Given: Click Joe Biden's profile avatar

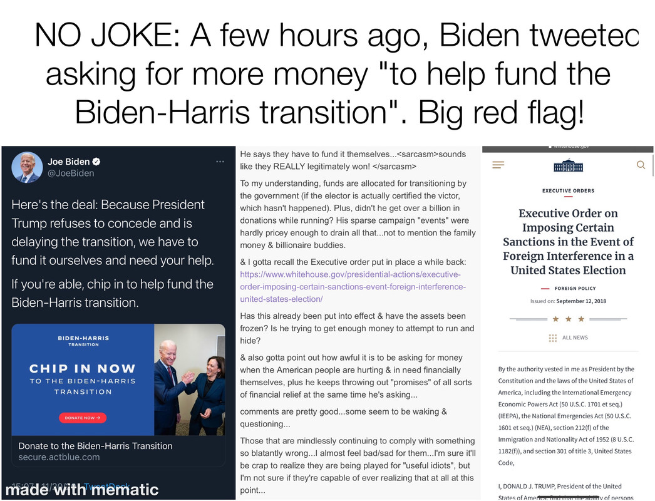Looking at the screenshot, I should click(27, 167).
